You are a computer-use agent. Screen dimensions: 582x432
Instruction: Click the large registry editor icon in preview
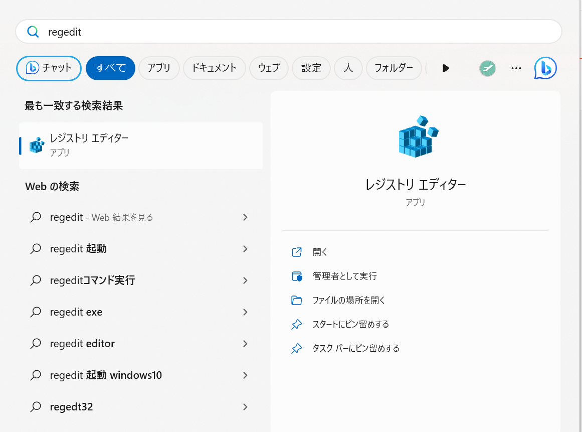[418, 136]
